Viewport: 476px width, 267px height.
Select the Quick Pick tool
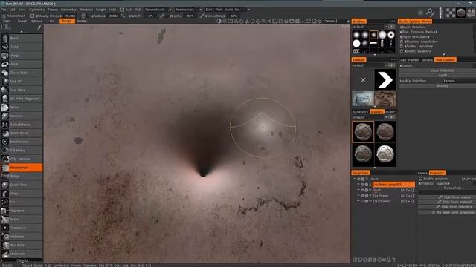(x=22, y=185)
